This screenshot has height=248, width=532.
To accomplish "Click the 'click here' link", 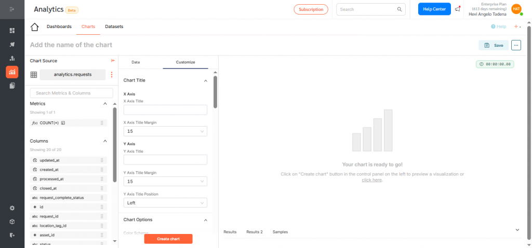I will [372, 180].
